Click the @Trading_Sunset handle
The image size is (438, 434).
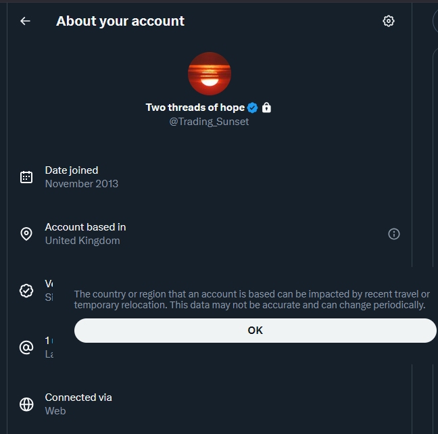[209, 122]
